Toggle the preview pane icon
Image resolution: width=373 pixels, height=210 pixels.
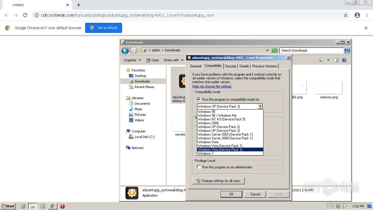336,60
